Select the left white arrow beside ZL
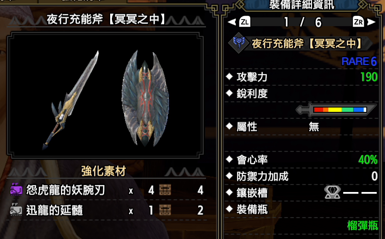 232,22
